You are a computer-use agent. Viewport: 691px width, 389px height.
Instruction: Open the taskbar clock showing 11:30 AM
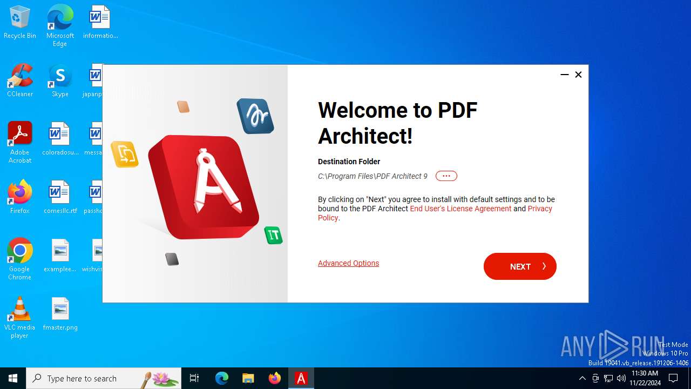645,378
